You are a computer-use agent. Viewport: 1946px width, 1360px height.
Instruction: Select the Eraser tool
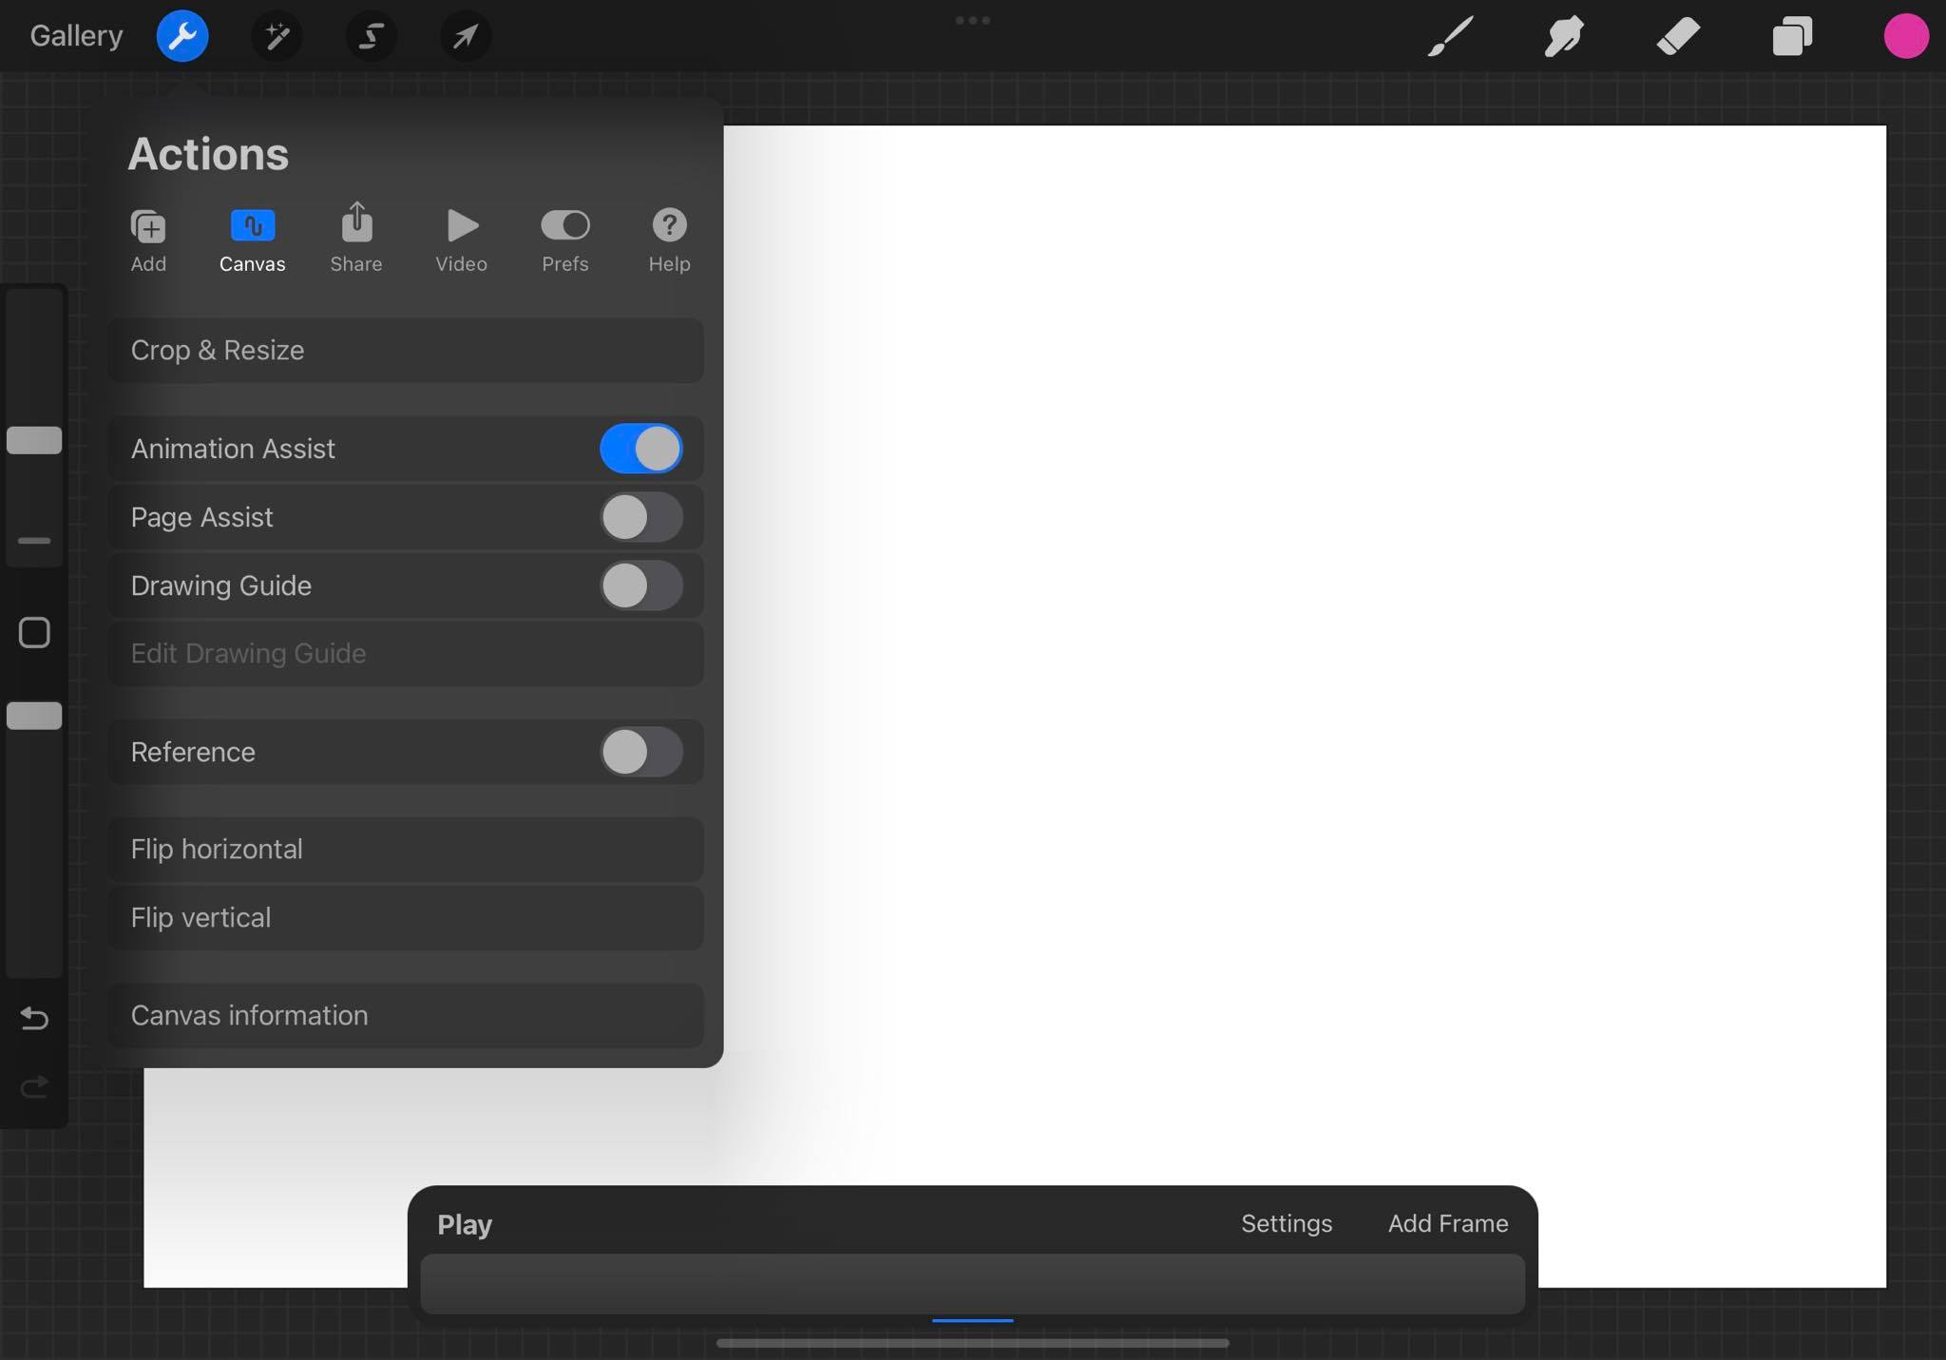1678,36
